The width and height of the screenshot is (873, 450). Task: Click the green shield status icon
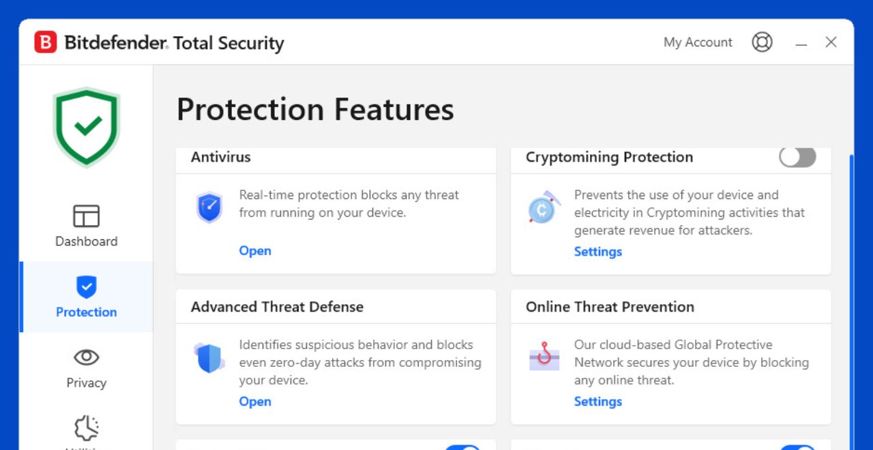87,127
